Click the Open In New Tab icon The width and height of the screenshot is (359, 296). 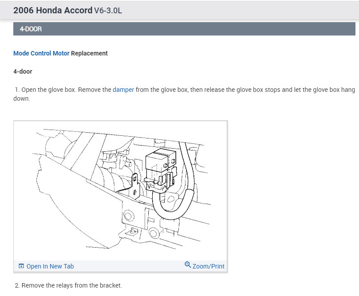[x=21, y=266]
